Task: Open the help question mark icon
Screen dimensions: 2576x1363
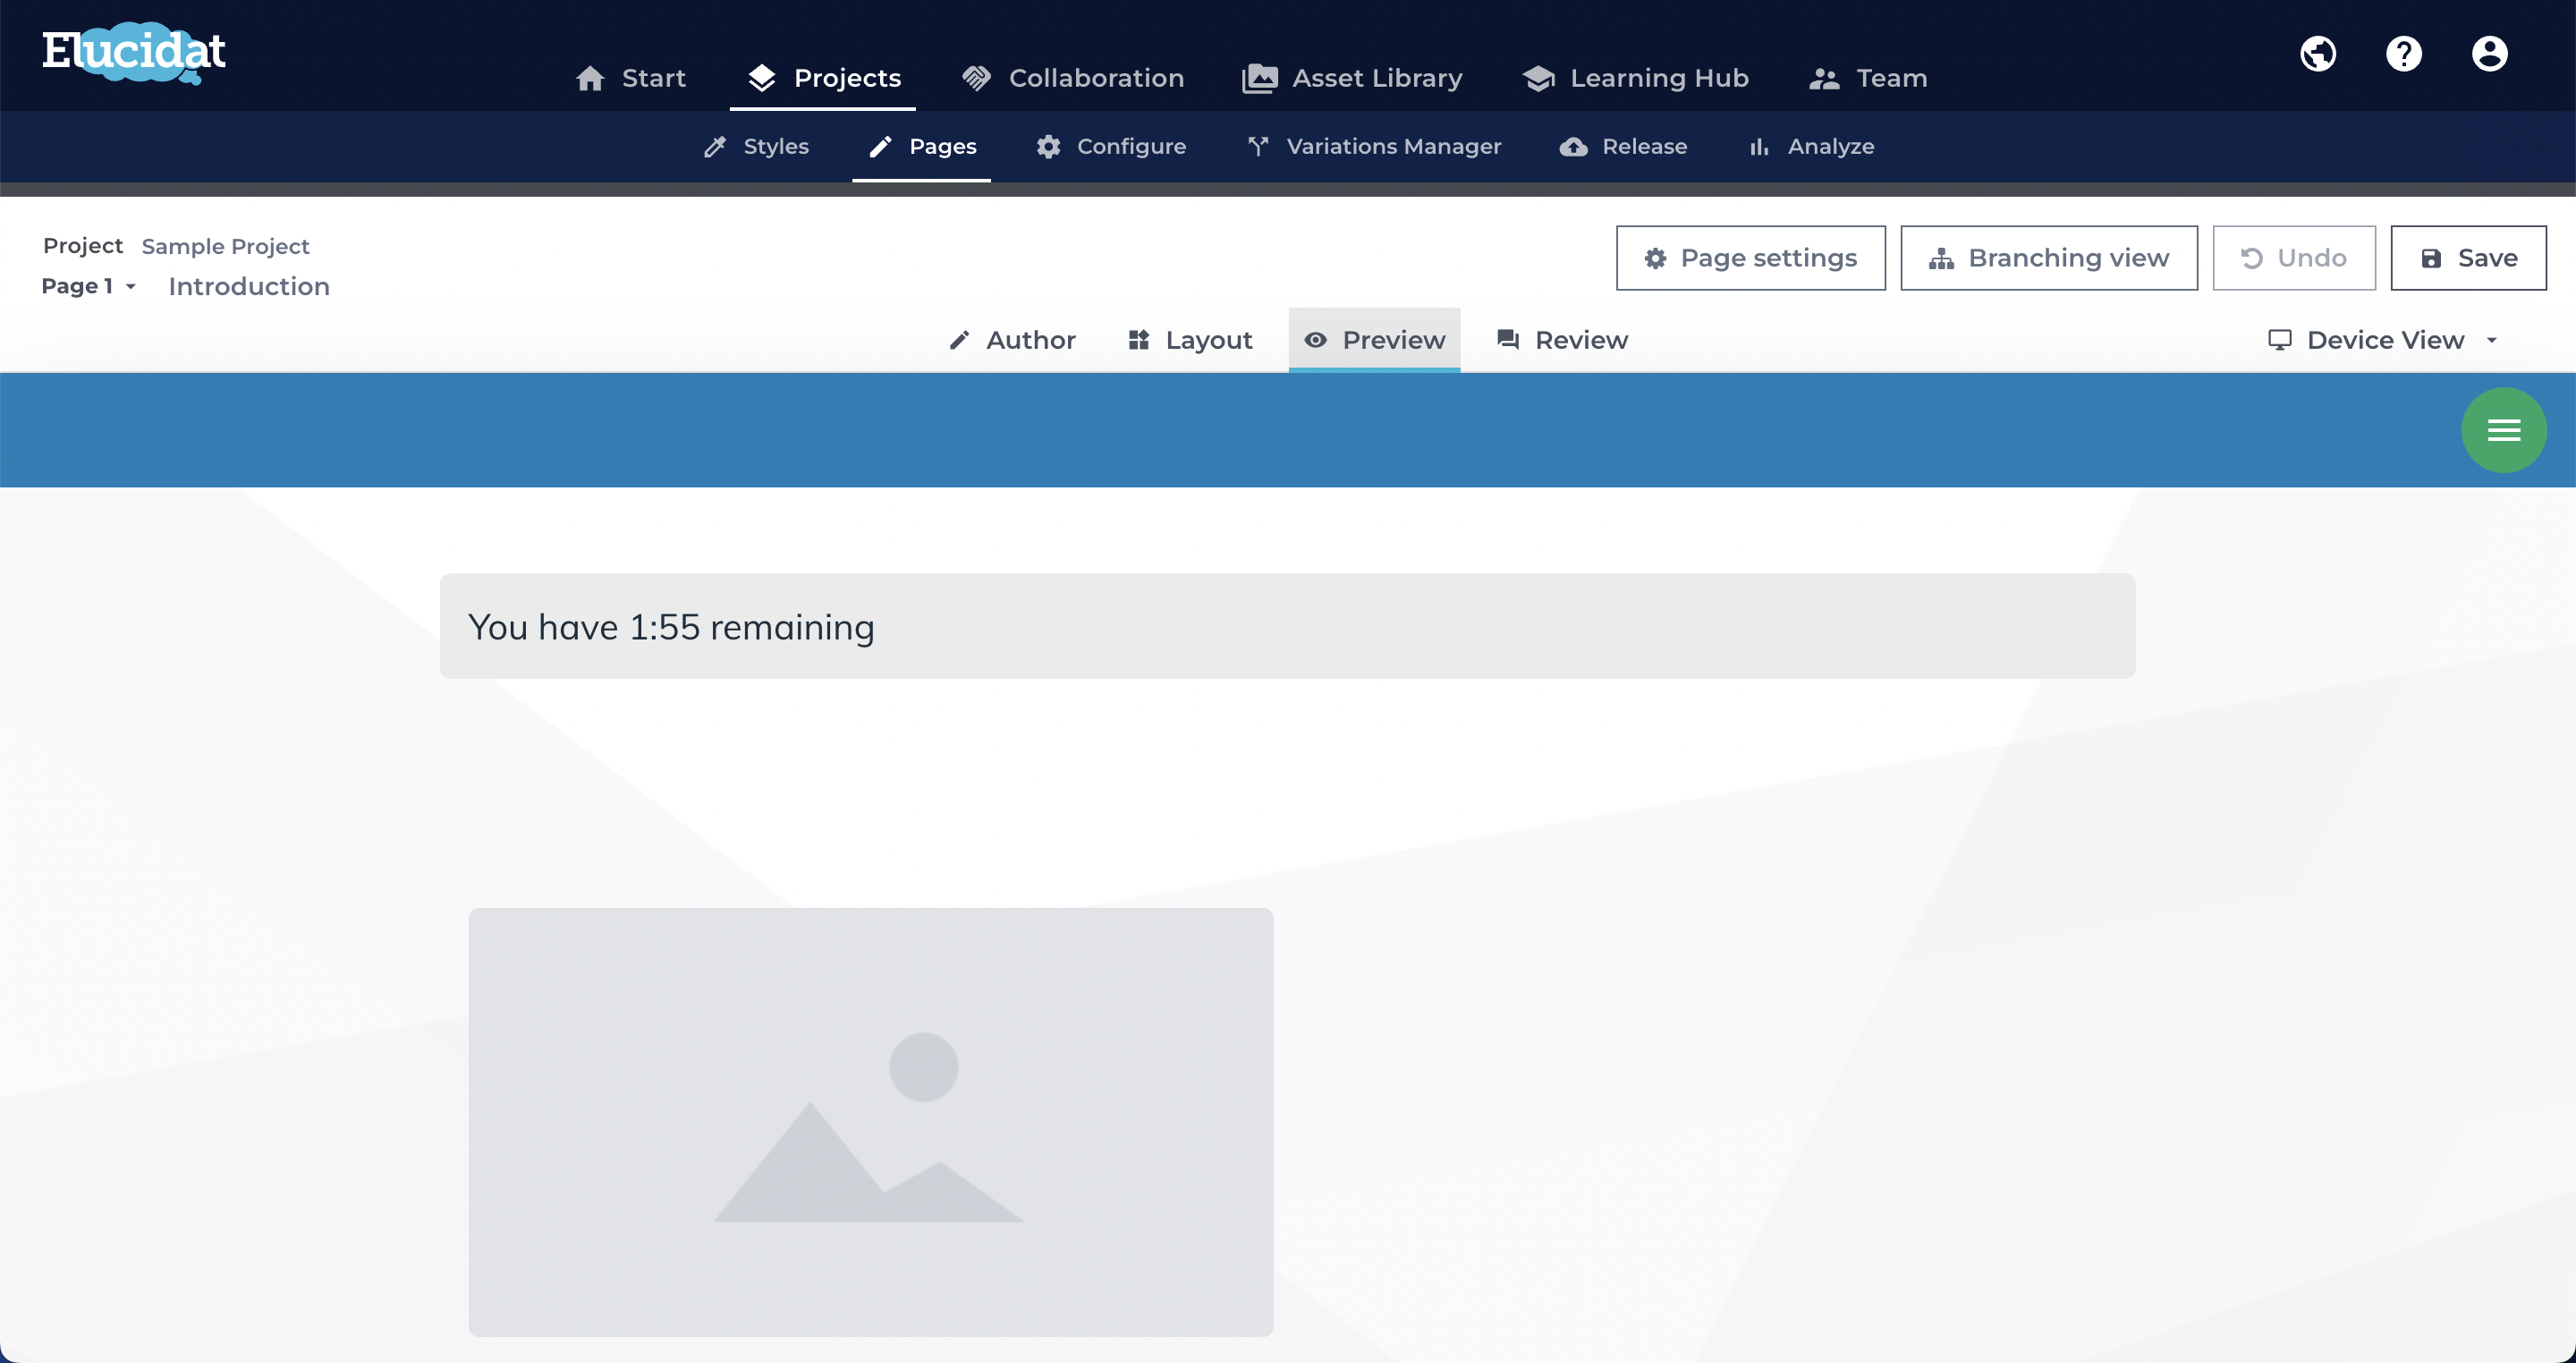Action: pyautogui.click(x=2404, y=53)
